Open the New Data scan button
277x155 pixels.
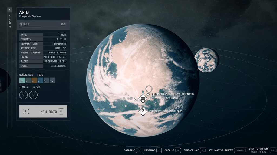(x=43, y=112)
